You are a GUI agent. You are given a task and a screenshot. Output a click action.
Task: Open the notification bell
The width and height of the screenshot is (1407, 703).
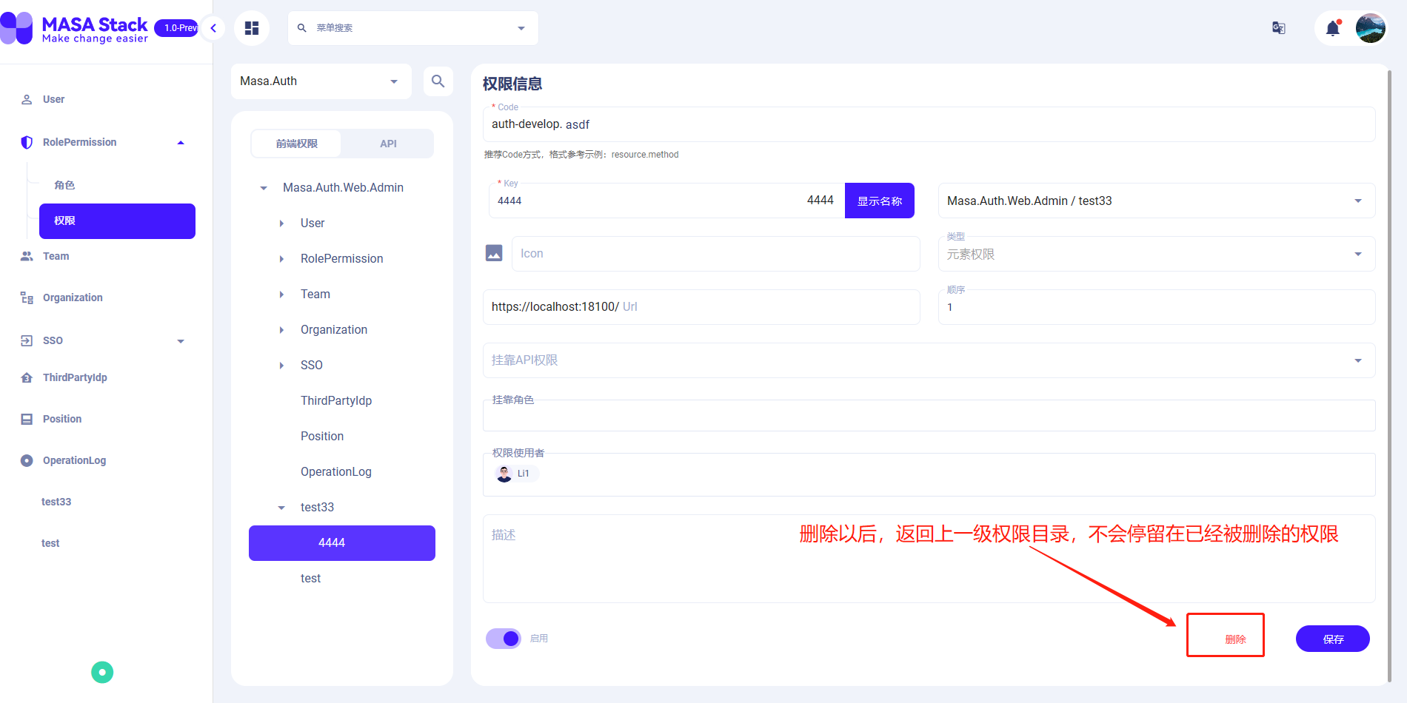coord(1331,27)
